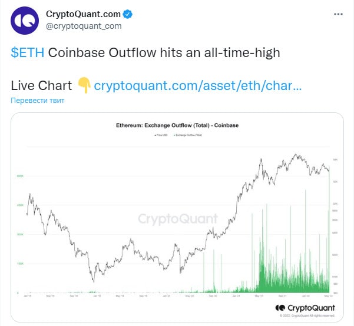Click the blue verified badge

click(128, 14)
